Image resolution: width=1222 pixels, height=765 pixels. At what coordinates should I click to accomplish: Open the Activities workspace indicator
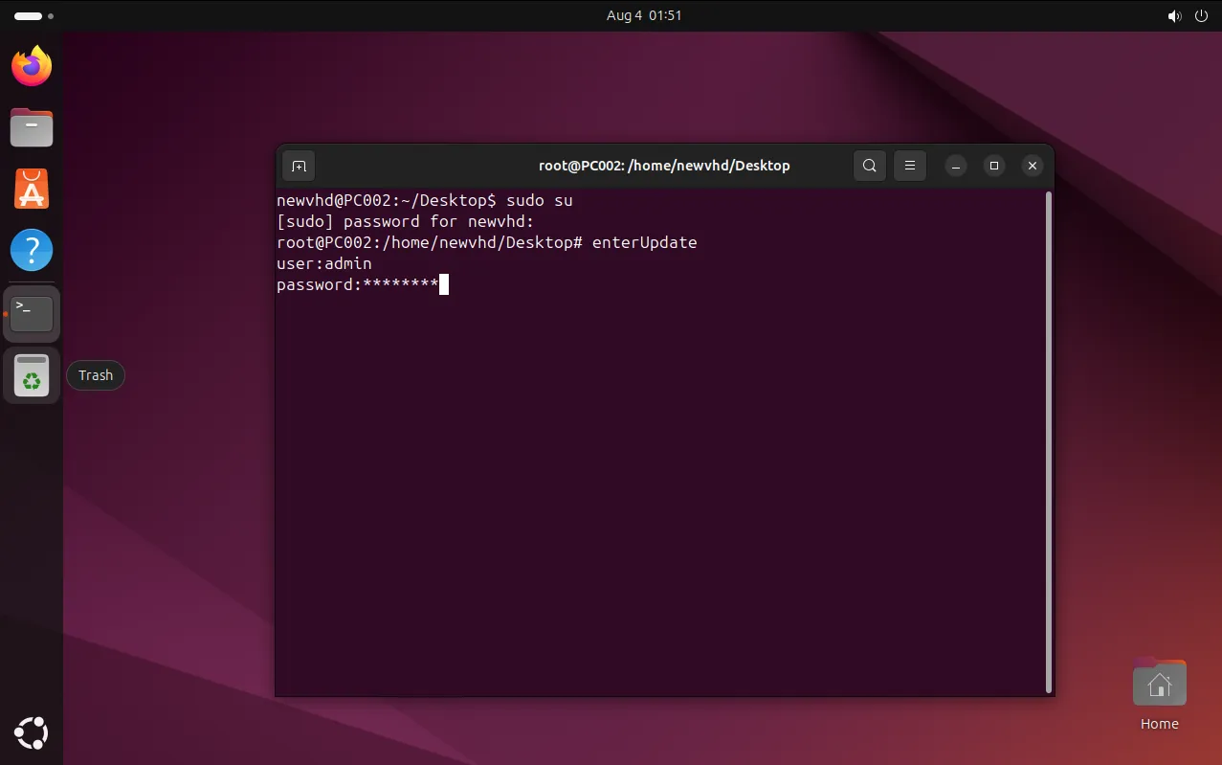33,16
